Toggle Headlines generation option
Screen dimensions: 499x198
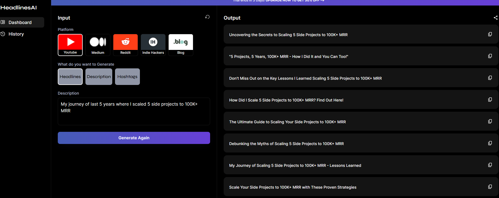[x=70, y=77]
